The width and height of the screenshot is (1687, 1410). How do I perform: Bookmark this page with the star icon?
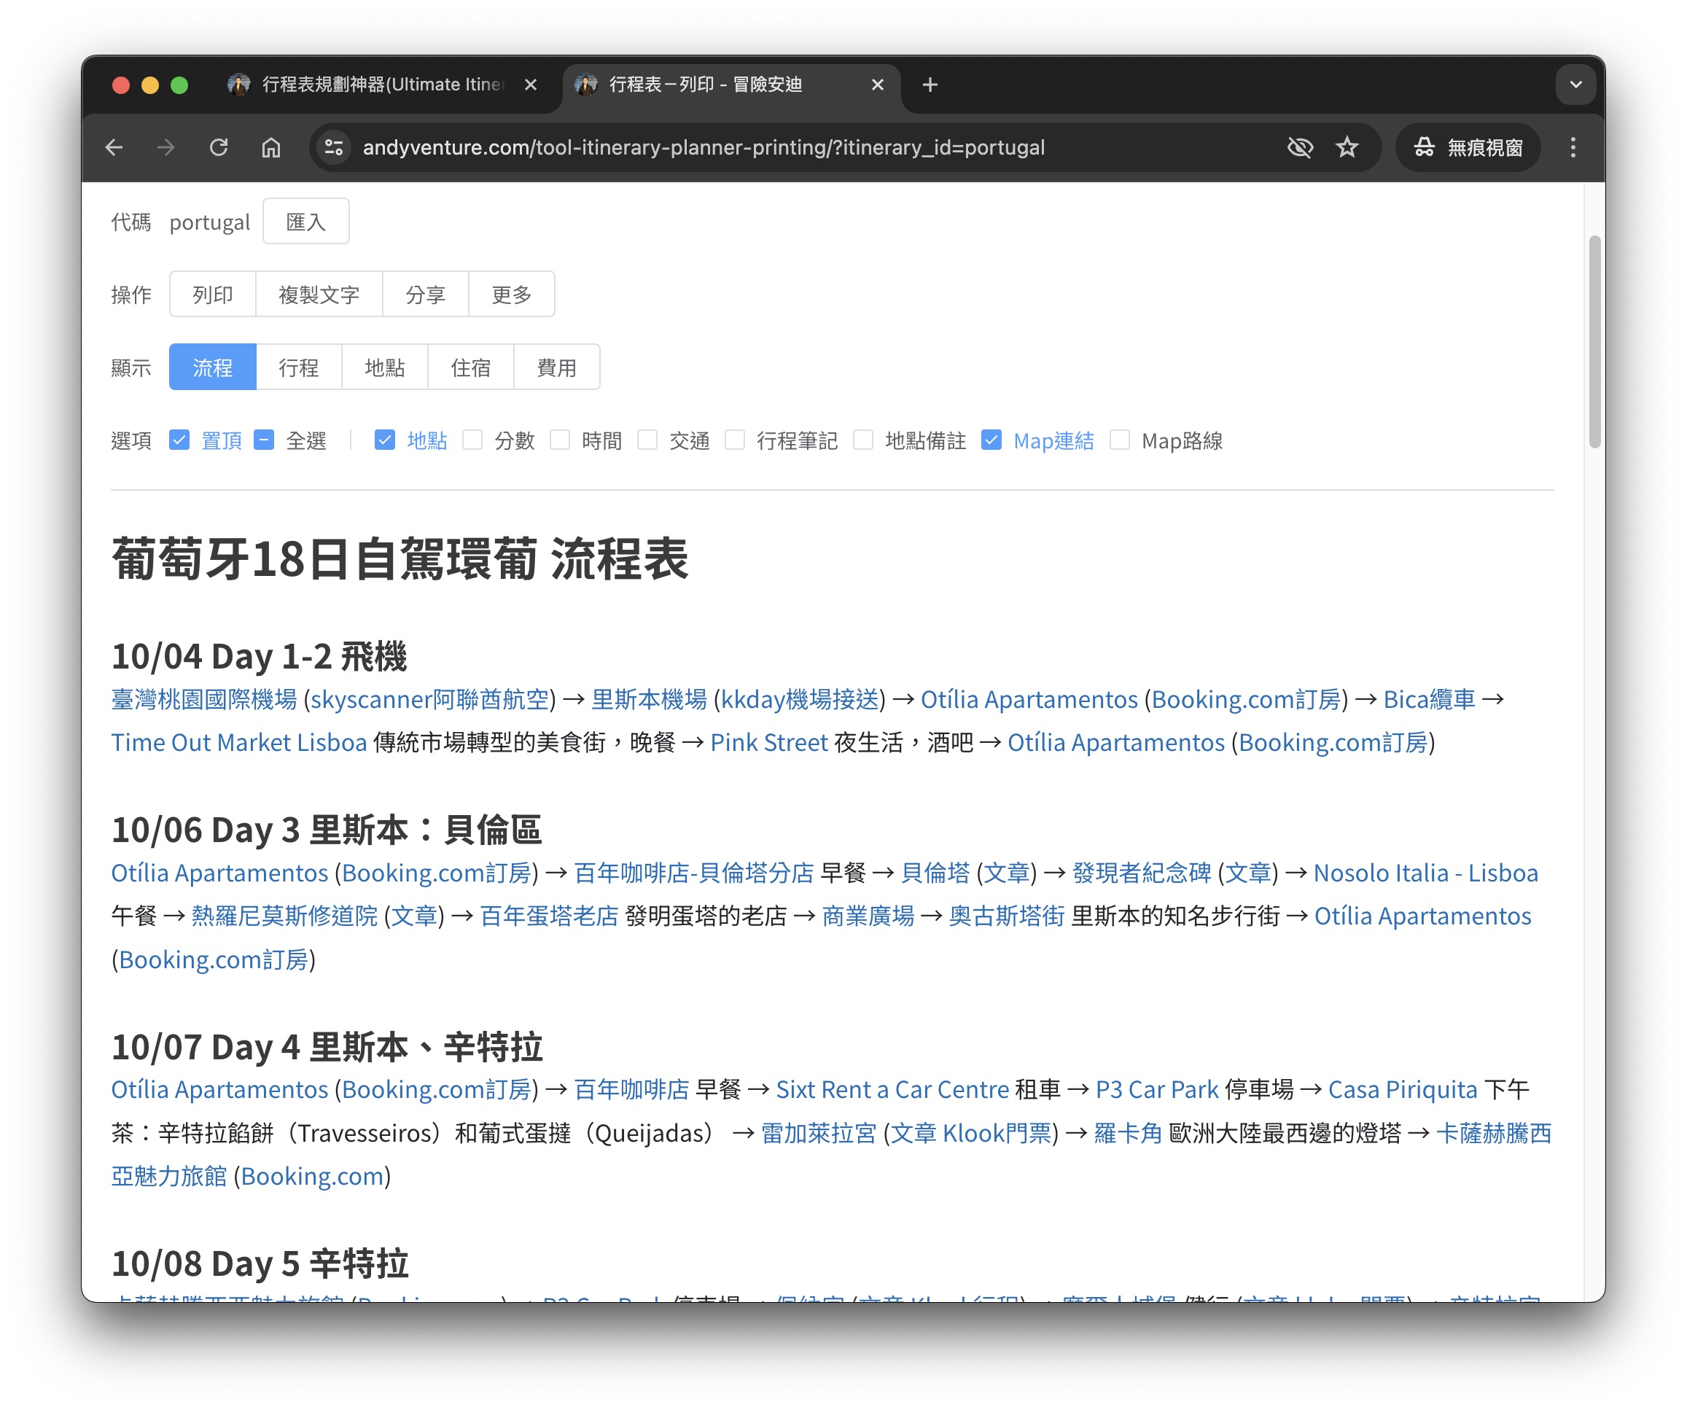click(1347, 148)
